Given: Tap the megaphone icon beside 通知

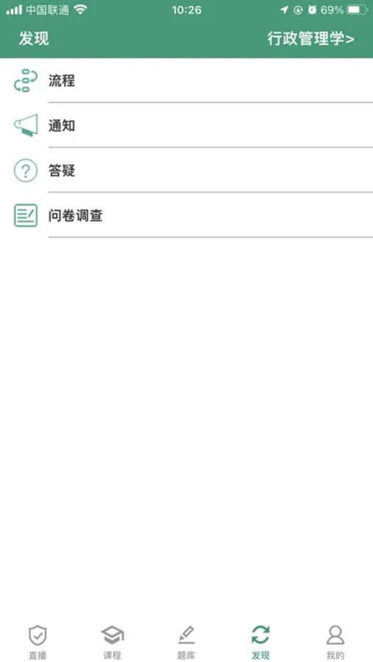Looking at the screenshot, I should [26, 125].
